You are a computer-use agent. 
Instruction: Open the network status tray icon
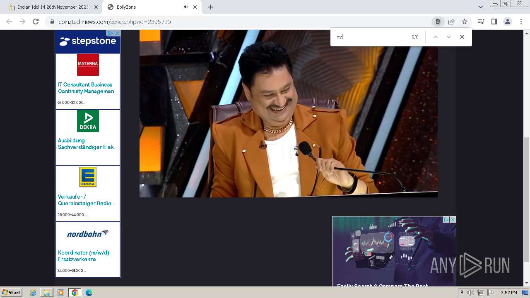click(481, 293)
